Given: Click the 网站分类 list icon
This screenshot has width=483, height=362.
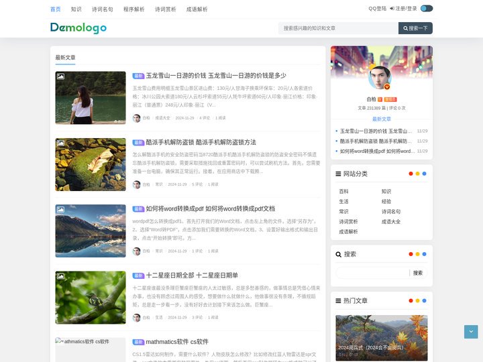Looking at the screenshot, I should click(338, 174).
